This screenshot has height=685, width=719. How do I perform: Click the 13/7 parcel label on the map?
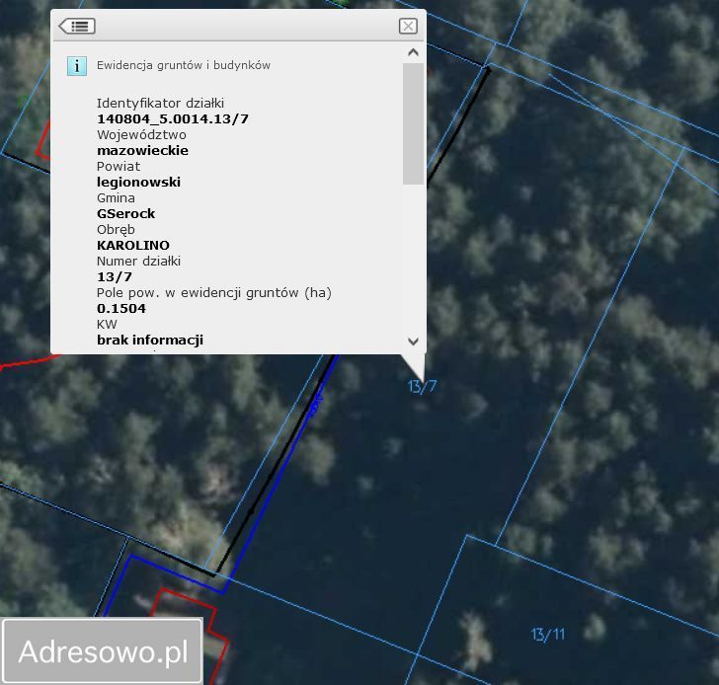pos(422,386)
